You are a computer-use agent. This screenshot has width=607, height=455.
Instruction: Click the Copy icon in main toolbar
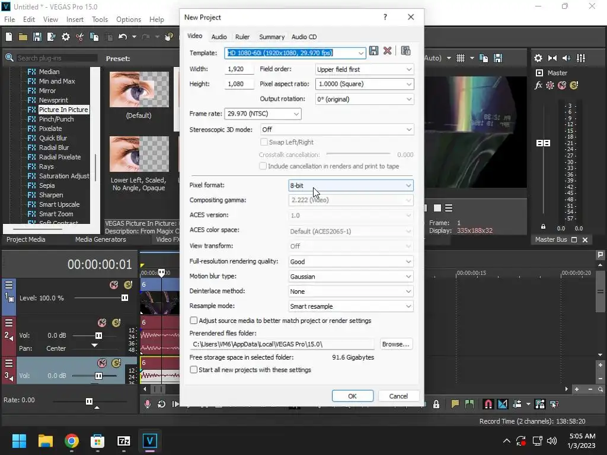click(94, 37)
